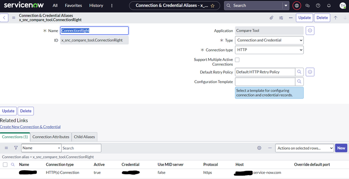Sort by Credential column header
349x179 pixels.
[130, 165]
